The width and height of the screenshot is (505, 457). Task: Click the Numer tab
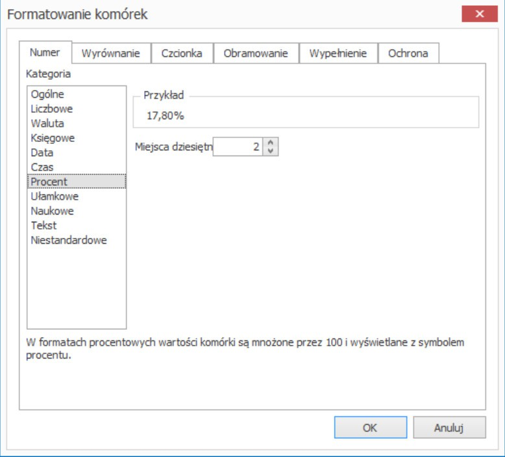[x=45, y=53]
